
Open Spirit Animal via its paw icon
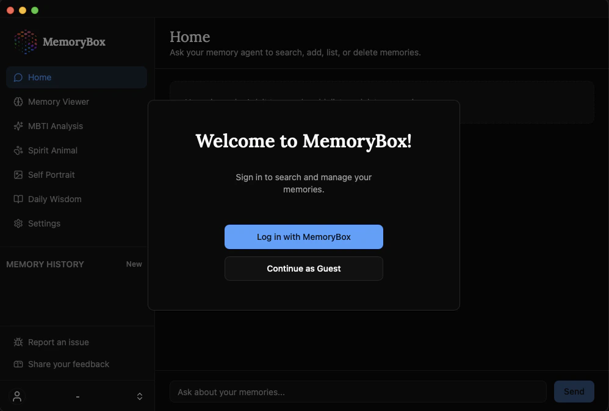19,150
